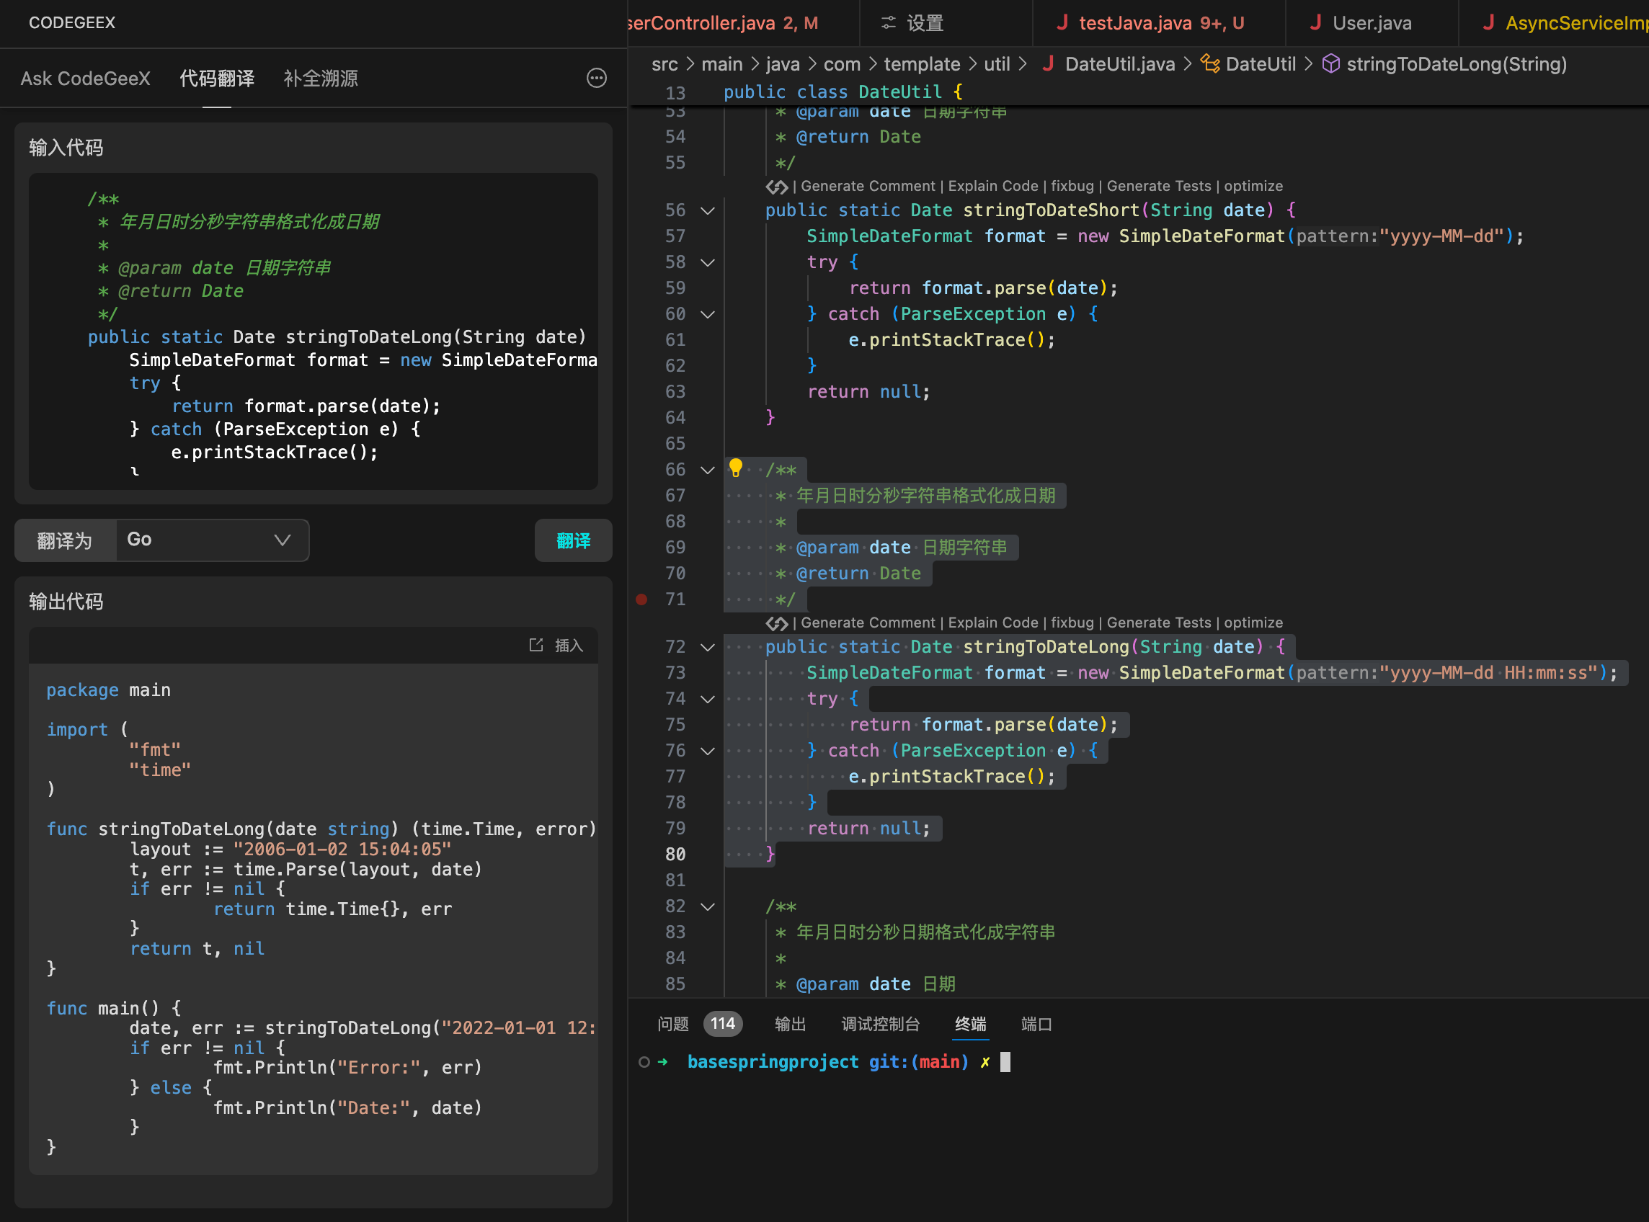The width and height of the screenshot is (1649, 1222).
Task: Click the method cube icon in breadcrumb
Action: click(1330, 64)
